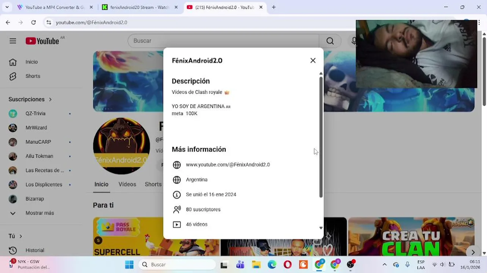This screenshot has height=273, width=487.
Task: Close the FénixAndroid2.0 YouTube browser tab
Action: point(261,7)
